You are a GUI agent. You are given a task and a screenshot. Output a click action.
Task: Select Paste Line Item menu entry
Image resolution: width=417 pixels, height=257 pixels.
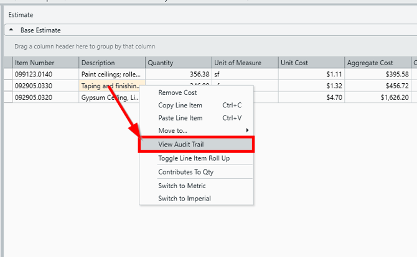click(x=180, y=118)
